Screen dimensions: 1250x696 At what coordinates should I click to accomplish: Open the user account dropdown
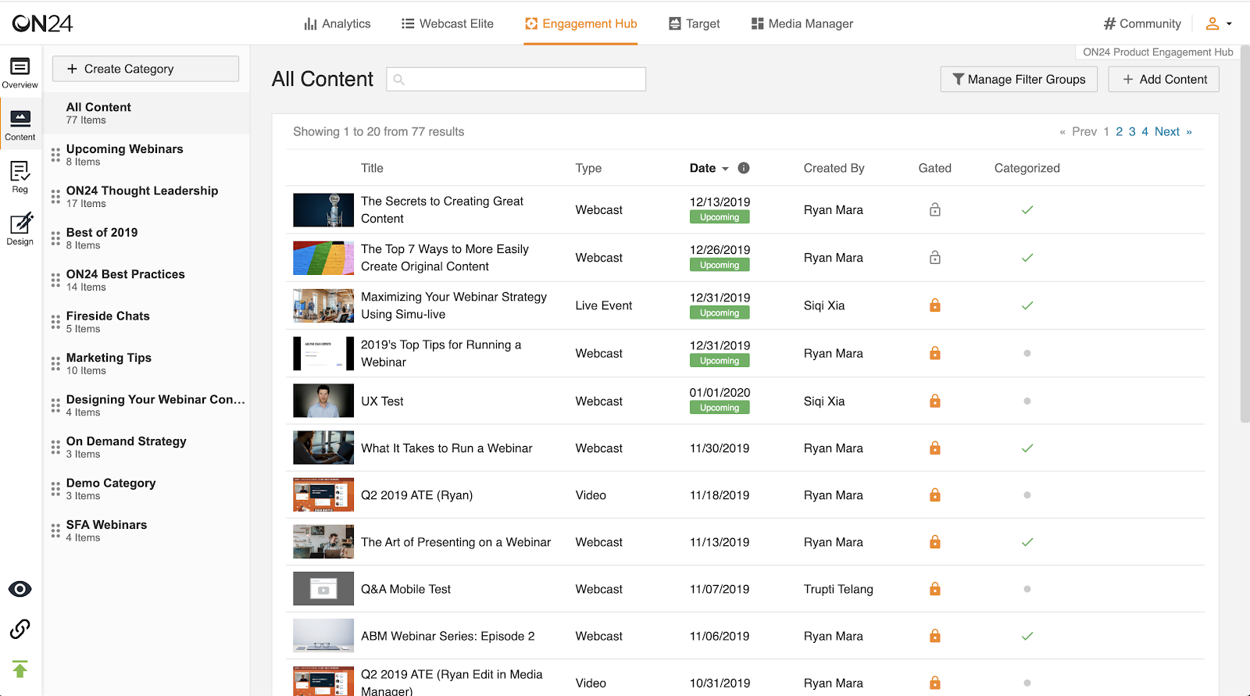coord(1218,23)
